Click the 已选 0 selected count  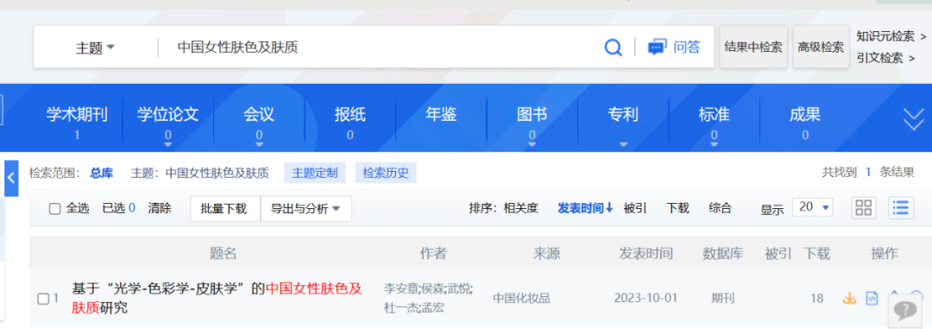click(x=119, y=208)
